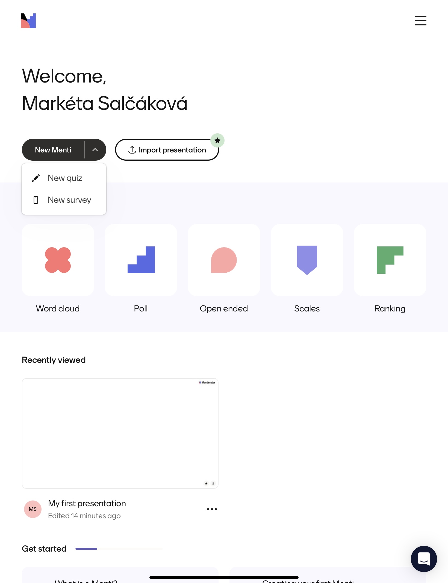Click the star badge on Import presentation

(x=217, y=140)
